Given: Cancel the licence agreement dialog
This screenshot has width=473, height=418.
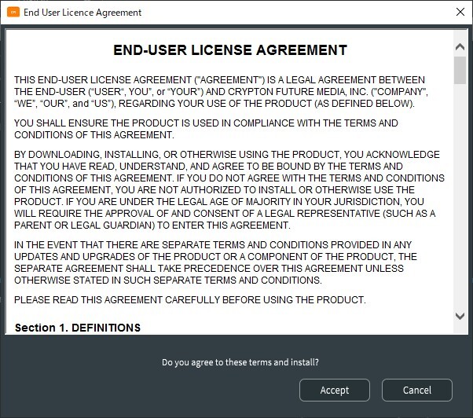Looking at the screenshot, I should tap(417, 390).
